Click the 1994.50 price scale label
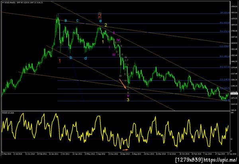This screenshot has width=239, height=164. pyautogui.click(x=234, y=6)
